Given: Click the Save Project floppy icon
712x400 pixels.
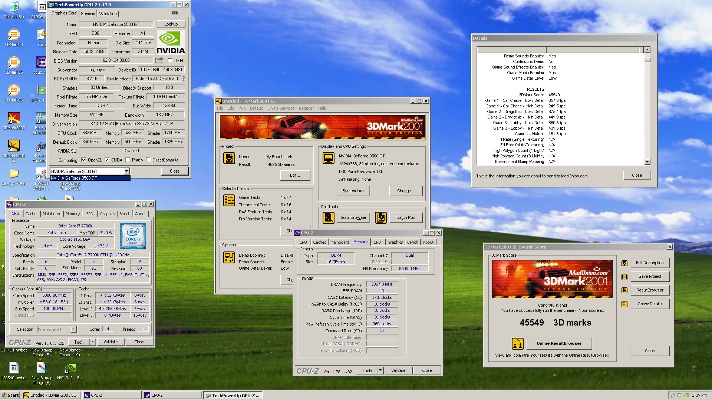Looking at the screenshot, I should tap(624, 277).
